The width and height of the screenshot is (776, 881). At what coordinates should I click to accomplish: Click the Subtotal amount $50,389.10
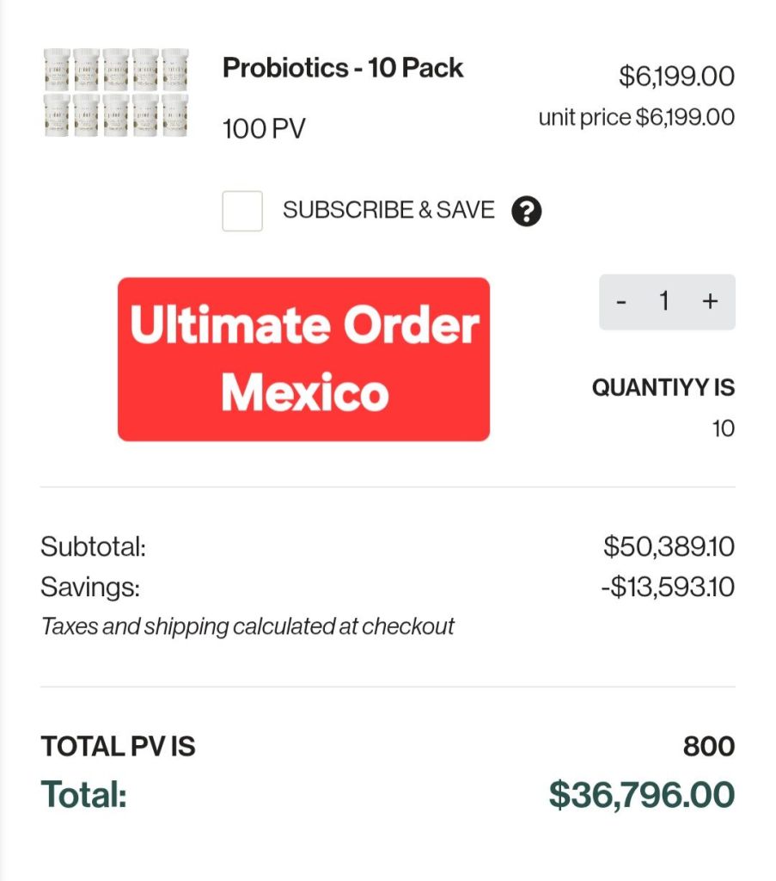coord(669,546)
